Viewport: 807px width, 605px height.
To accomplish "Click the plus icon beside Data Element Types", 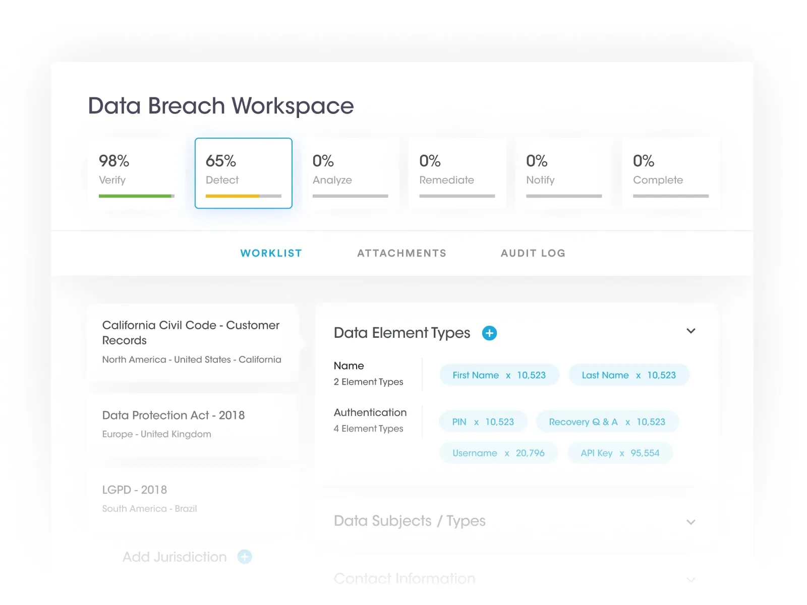I will point(489,333).
